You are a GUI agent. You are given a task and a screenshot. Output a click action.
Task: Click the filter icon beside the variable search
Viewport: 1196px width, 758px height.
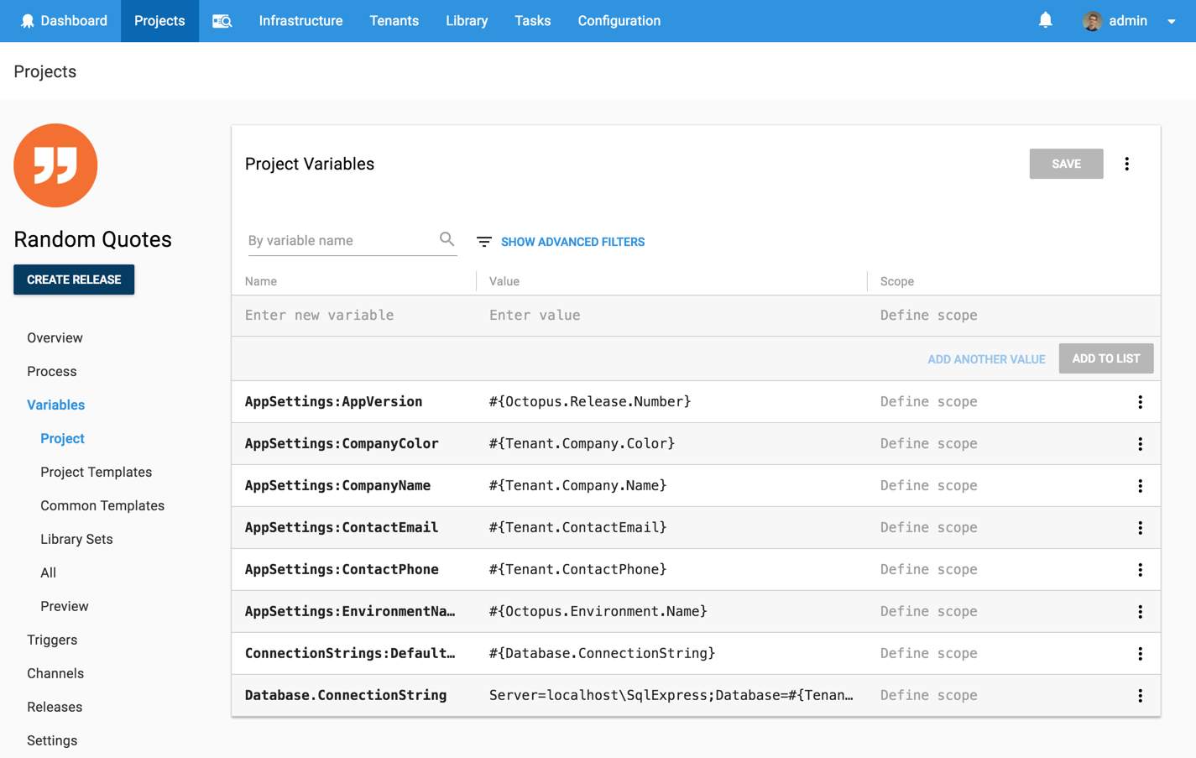click(483, 241)
